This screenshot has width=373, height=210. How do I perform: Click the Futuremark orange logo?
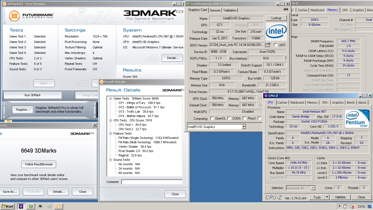click(14, 16)
